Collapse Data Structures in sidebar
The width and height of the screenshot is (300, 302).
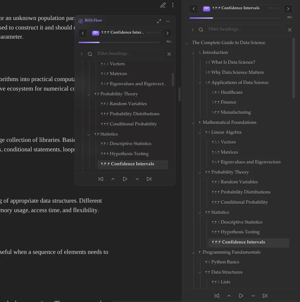click(x=200, y=273)
